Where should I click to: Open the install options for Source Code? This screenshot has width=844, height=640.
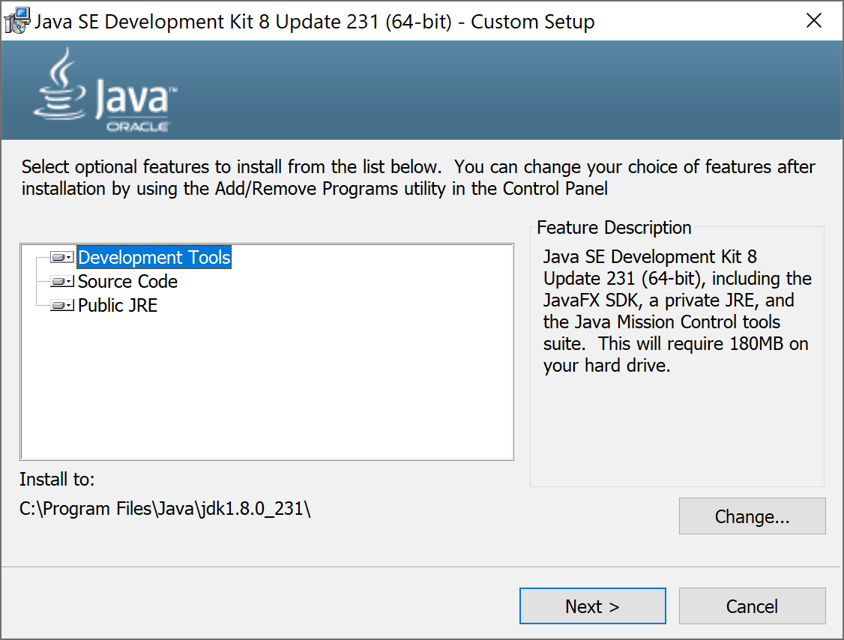coord(68,281)
